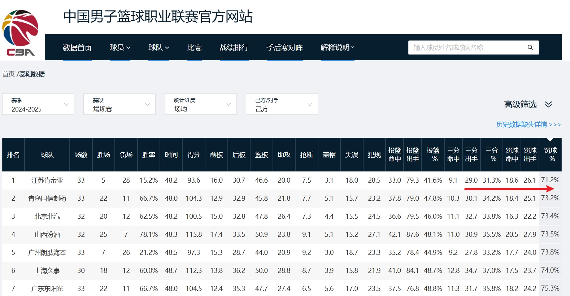
Task: Open the 赛段 常规赛 dropdown
Action: [x=119, y=104]
